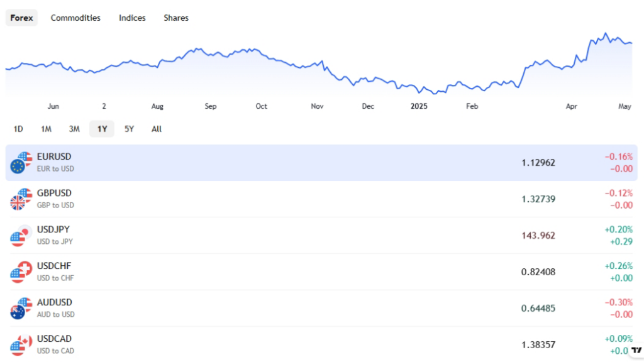Image resolution: width=644 pixels, height=362 pixels.
Task: Click the USDCAD flag pair icon
Action: [21, 344]
